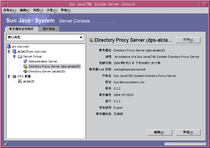Screen dimensions: 210x148
Task: Click the /var/opt/mps/serverroot path value
Action: click(129, 69)
